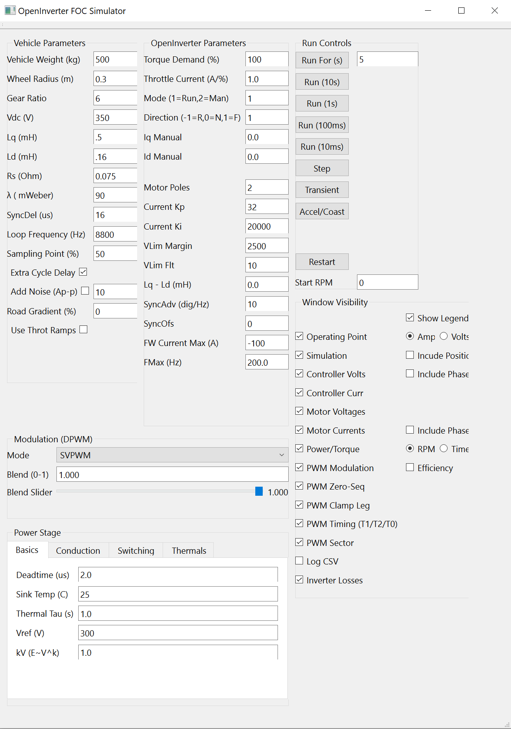
Task: Select the Volts radio button
Action: [443, 336]
